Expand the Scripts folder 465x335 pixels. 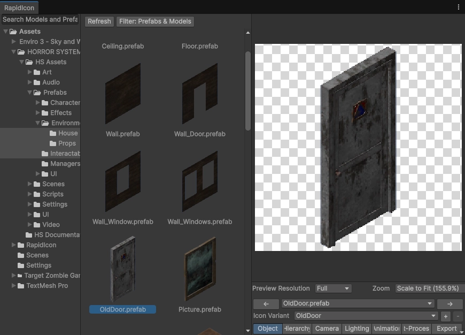click(x=29, y=194)
